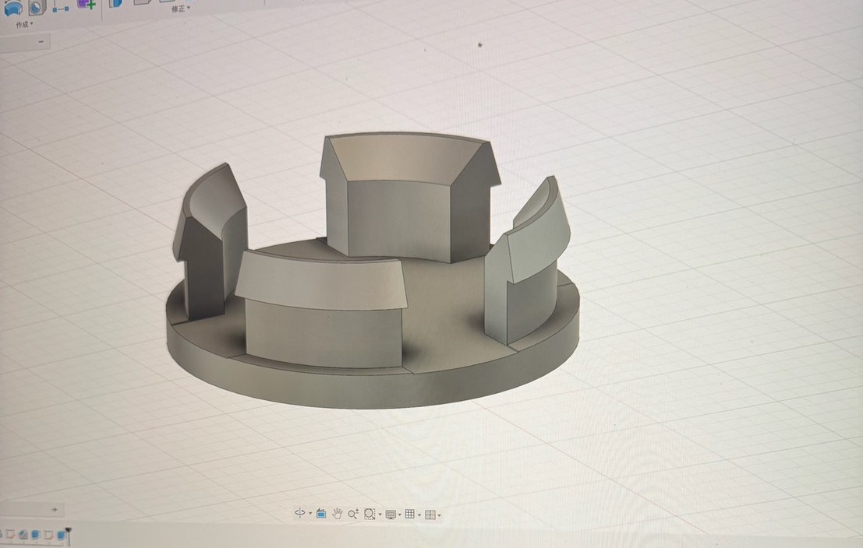
Task: Click the purple New Component icon
Action: pyautogui.click(x=87, y=4)
